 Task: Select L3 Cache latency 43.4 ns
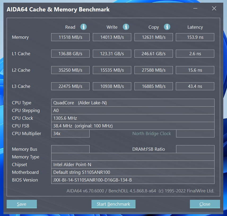[x=195, y=86]
